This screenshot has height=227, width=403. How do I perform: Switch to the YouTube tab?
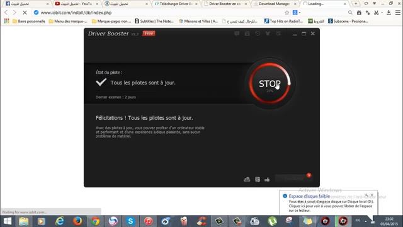coord(76,4)
